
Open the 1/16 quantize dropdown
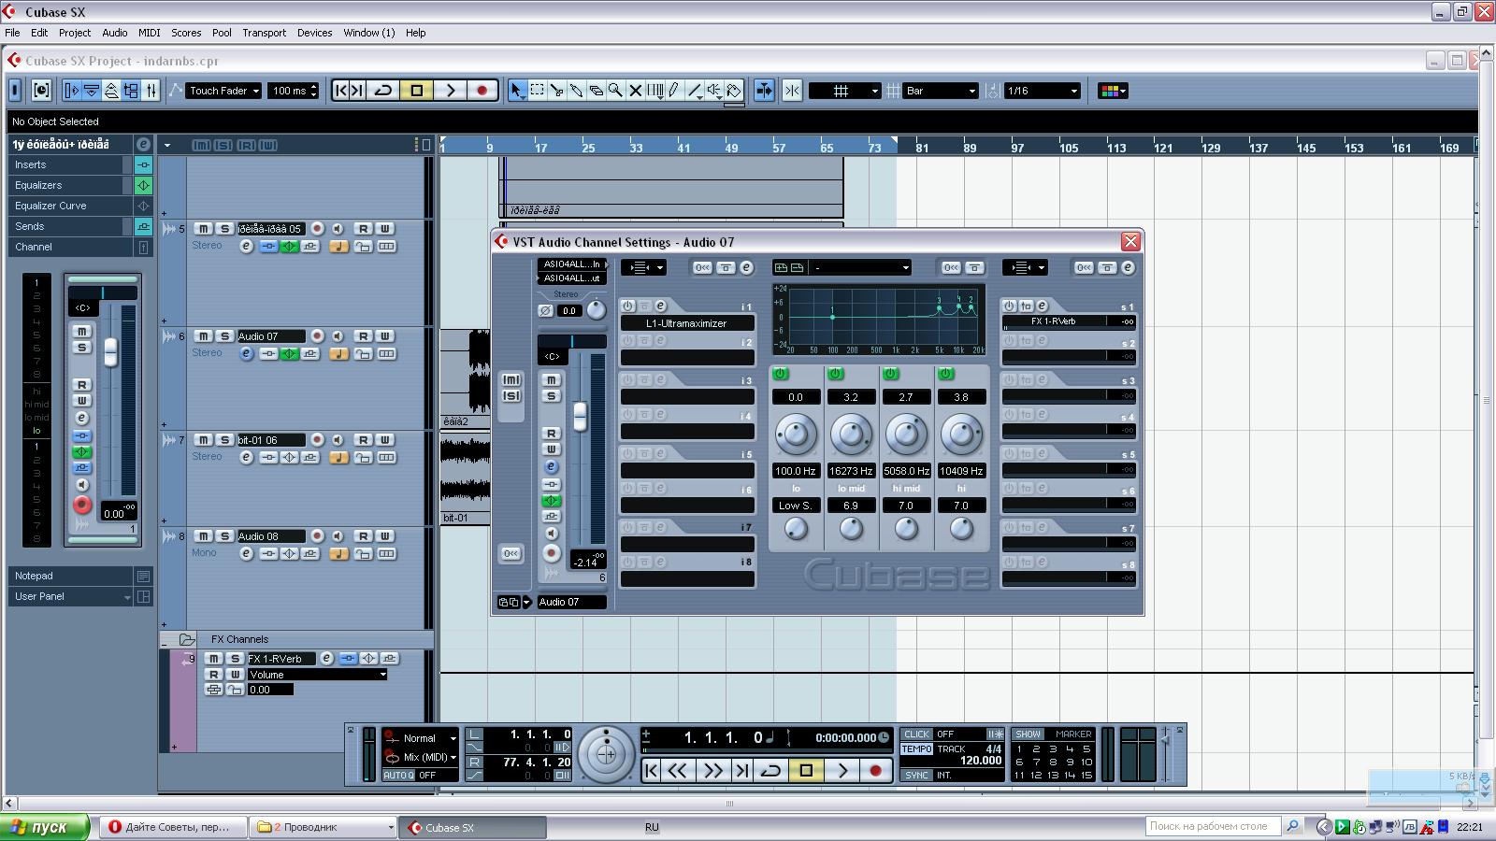(x=1042, y=91)
